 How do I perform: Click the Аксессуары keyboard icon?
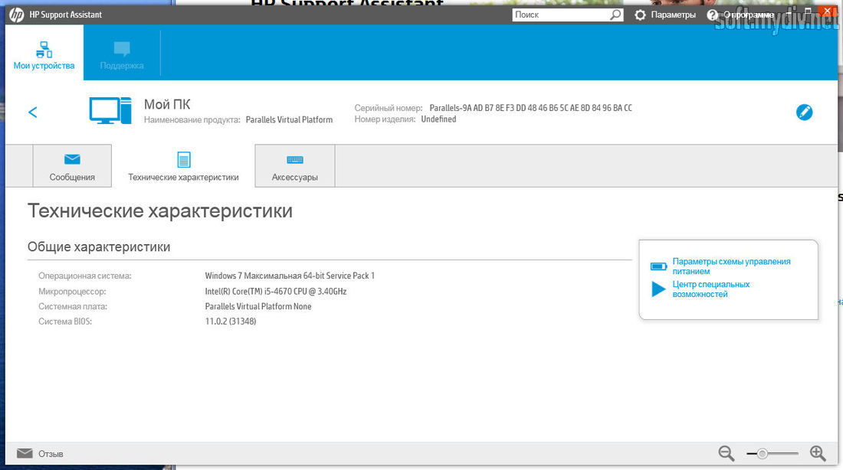click(294, 159)
